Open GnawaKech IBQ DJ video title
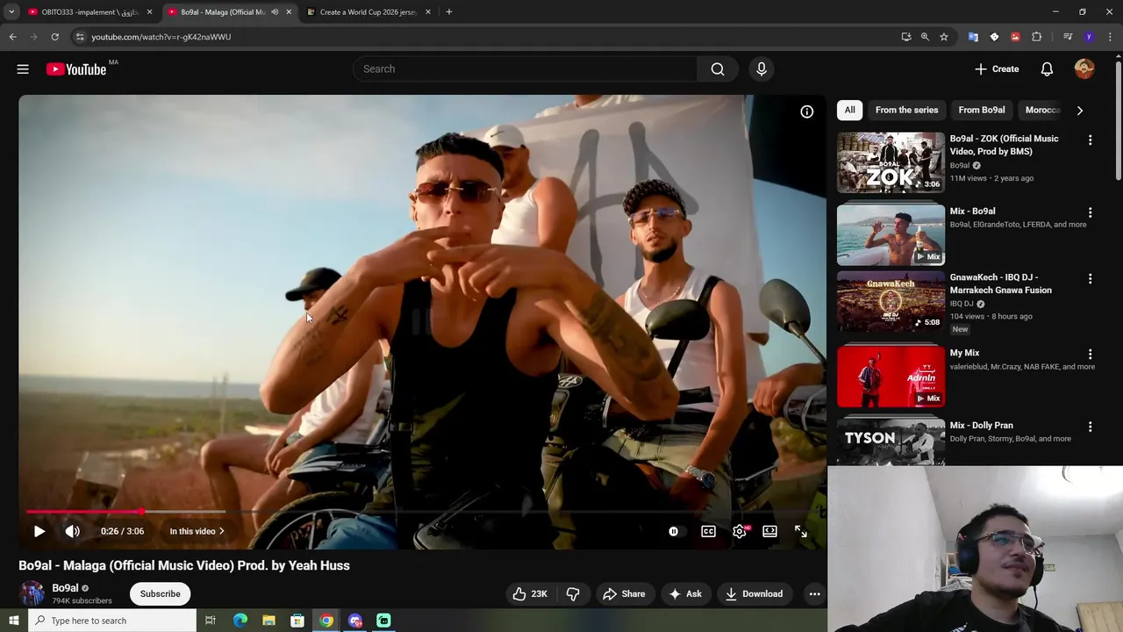This screenshot has width=1123, height=632. pyautogui.click(x=1000, y=284)
